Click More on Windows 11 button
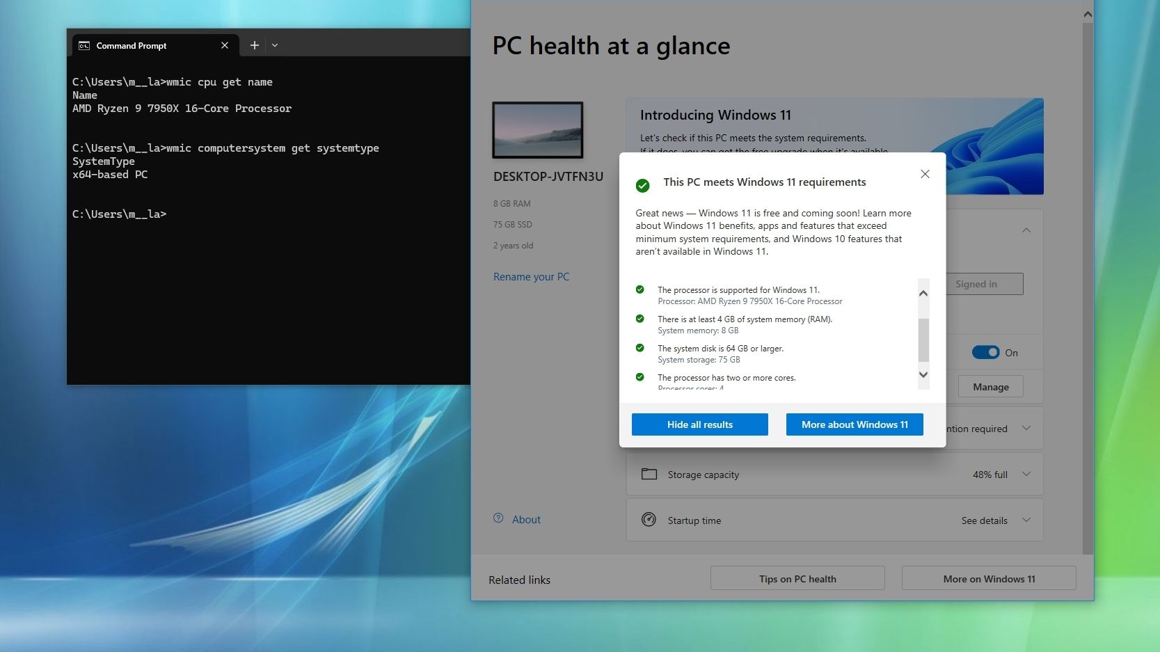 (989, 578)
